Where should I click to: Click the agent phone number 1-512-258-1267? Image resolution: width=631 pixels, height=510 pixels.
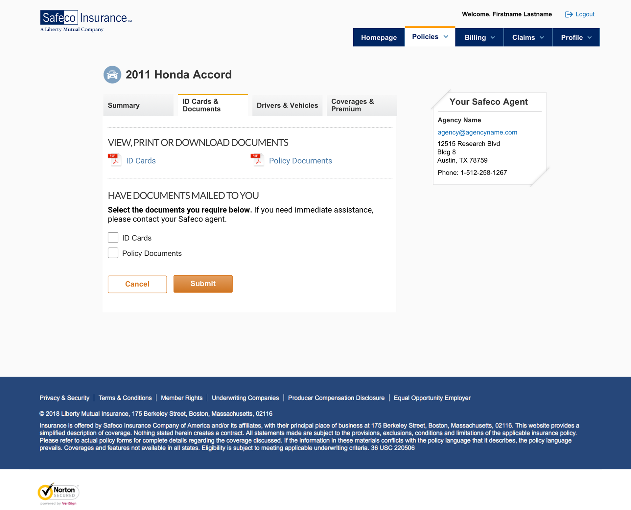point(484,173)
